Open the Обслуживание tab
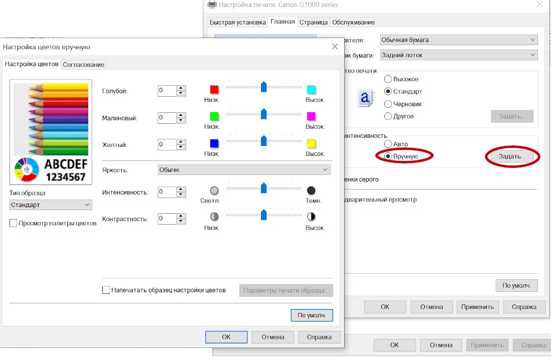Image resolution: width=551 pixels, height=361 pixels. click(x=353, y=22)
